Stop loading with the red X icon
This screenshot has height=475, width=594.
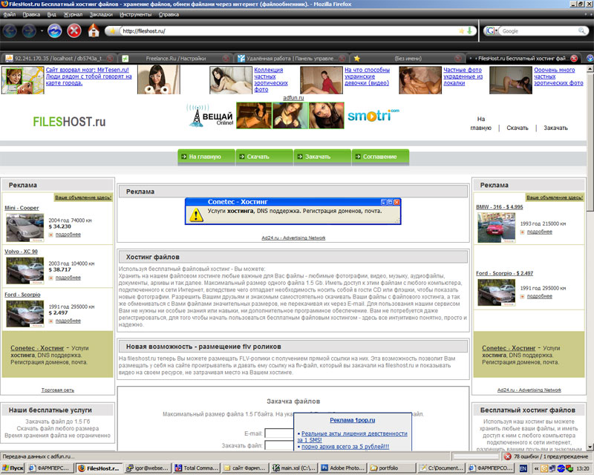[74, 30]
